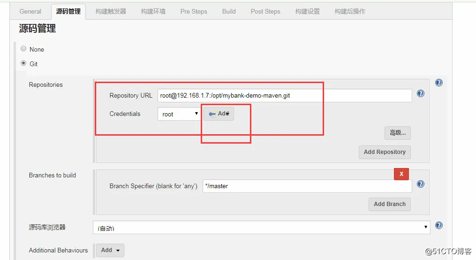Image resolution: width=476 pixels, height=260 pixels.
Task: Select the Git source control option
Action: click(x=23, y=63)
